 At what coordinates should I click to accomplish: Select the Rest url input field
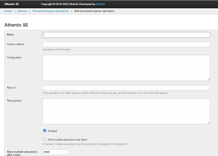tap(126, 88)
